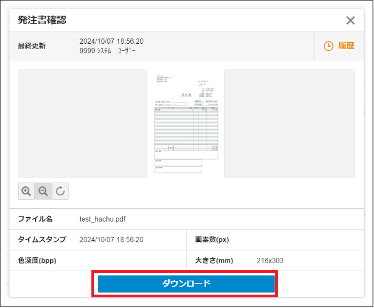The image size is (374, 308).
Task: Click the 9999 ｼｽﾃﾑ ﾕｰｻﾞｰ user name
Action: [x=107, y=51]
